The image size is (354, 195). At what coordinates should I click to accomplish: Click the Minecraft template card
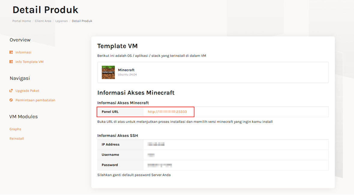pyautogui.click(x=213, y=72)
